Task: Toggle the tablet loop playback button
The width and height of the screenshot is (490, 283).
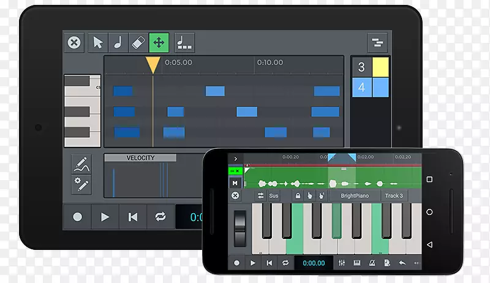Action: (160, 217)
